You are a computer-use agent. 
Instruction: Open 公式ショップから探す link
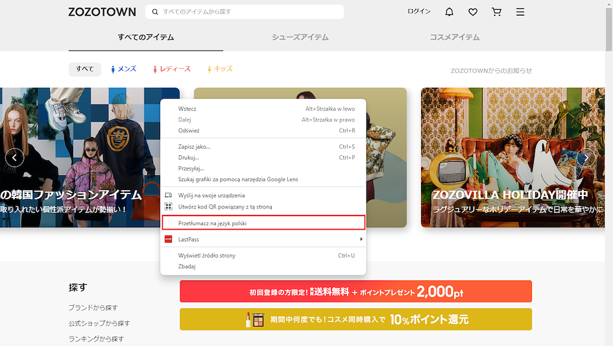point(99,323)
